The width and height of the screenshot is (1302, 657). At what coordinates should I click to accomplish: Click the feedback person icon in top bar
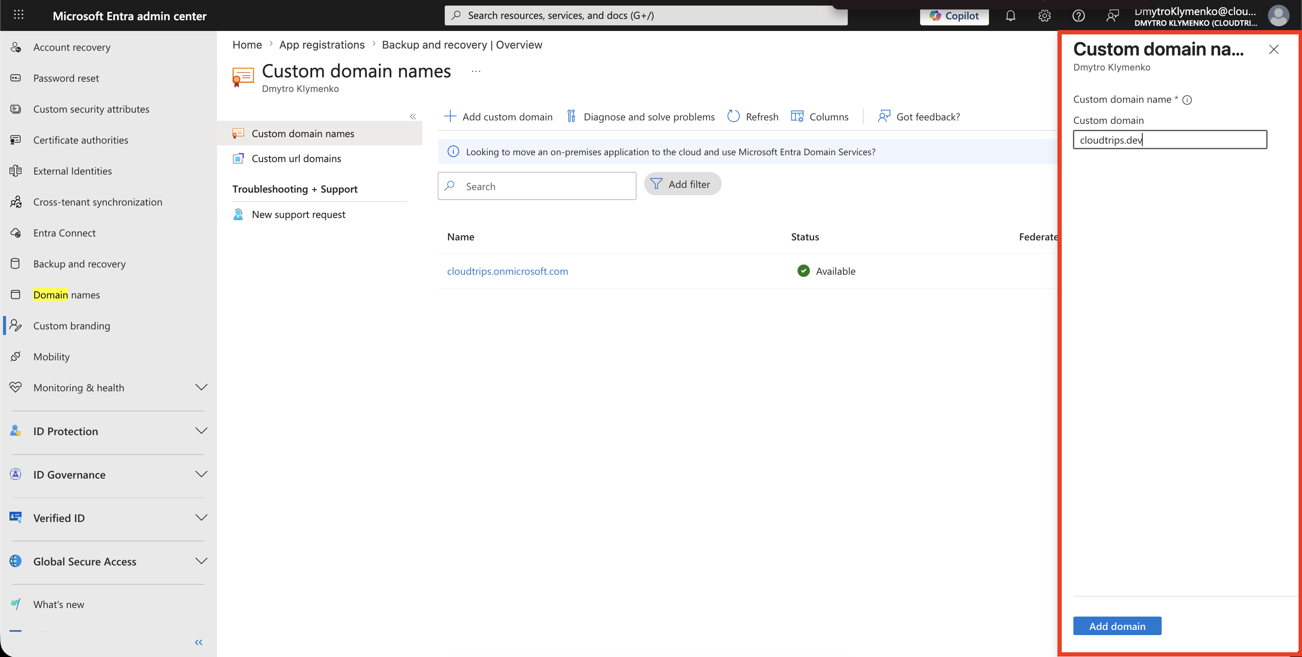1112,15
